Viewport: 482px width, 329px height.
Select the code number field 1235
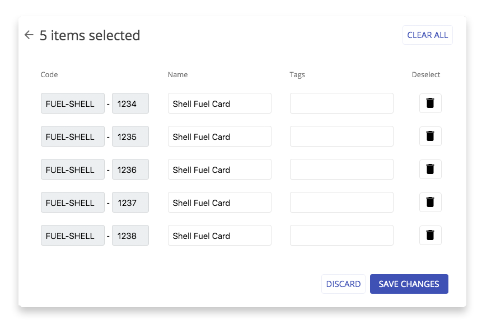(x=130, y=136)
